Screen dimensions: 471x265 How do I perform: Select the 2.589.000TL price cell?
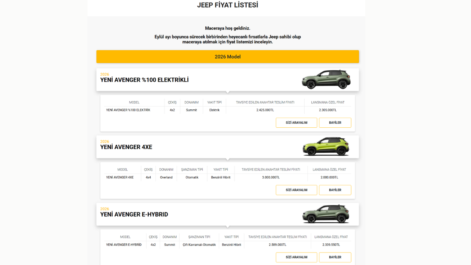(x=277, y=245)
